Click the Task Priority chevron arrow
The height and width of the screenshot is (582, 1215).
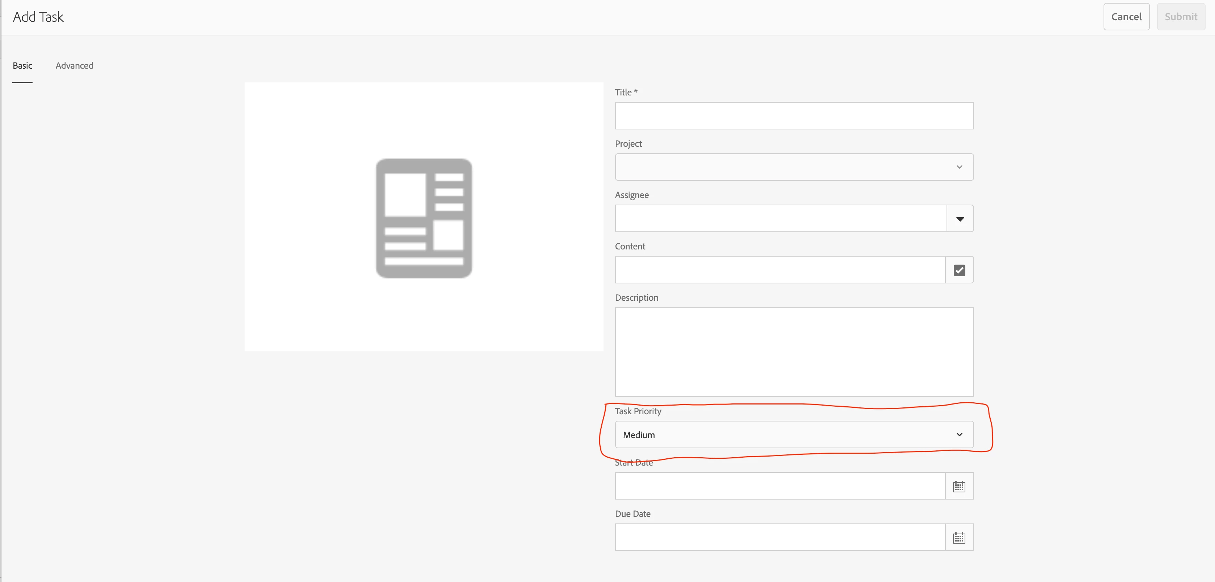959,435
